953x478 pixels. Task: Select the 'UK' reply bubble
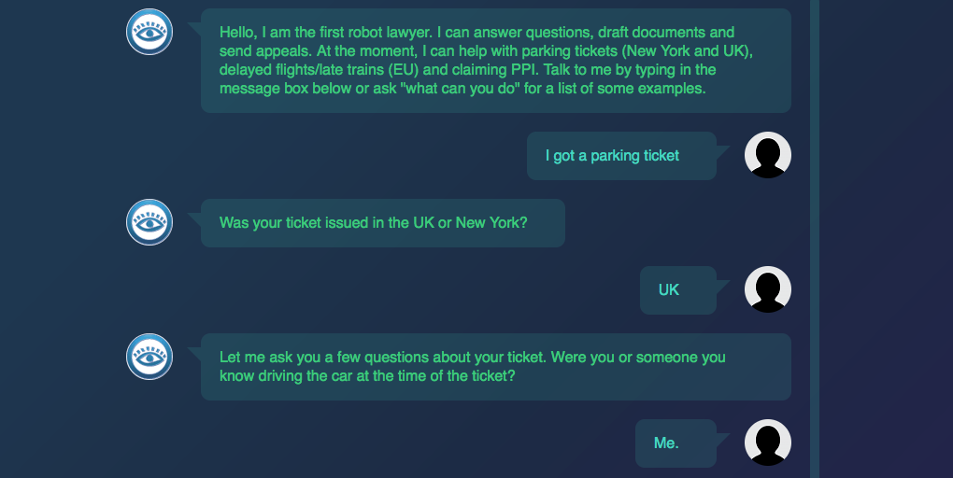[677, 289]
